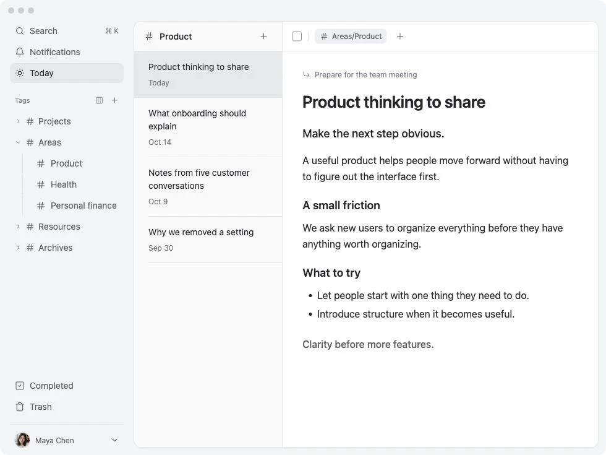This screenshot has height=455, width=606.
Task: Expand the Projects tag group
Action: [18, 121]
